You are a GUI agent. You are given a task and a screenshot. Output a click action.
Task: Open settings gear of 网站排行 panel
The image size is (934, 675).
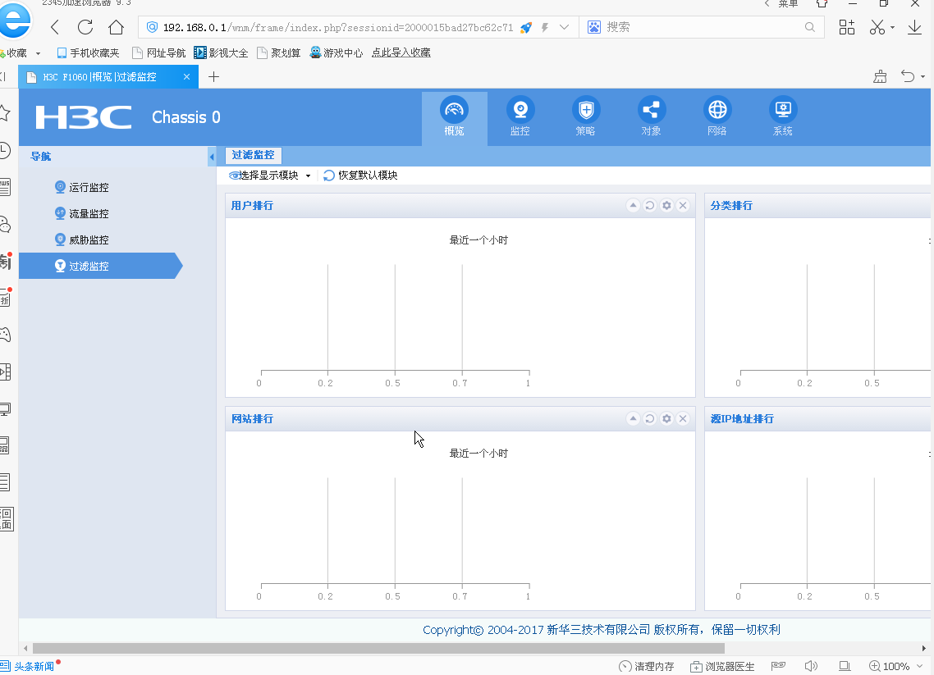[x=666, y=418]
